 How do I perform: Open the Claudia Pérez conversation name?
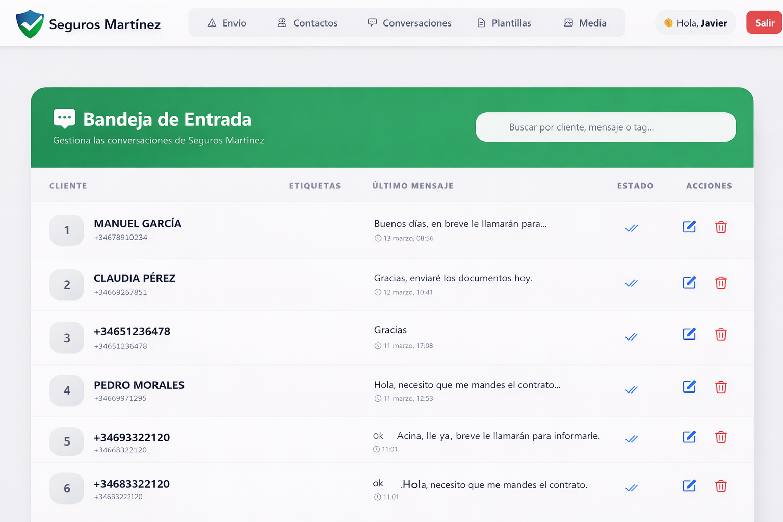[135, 278]
